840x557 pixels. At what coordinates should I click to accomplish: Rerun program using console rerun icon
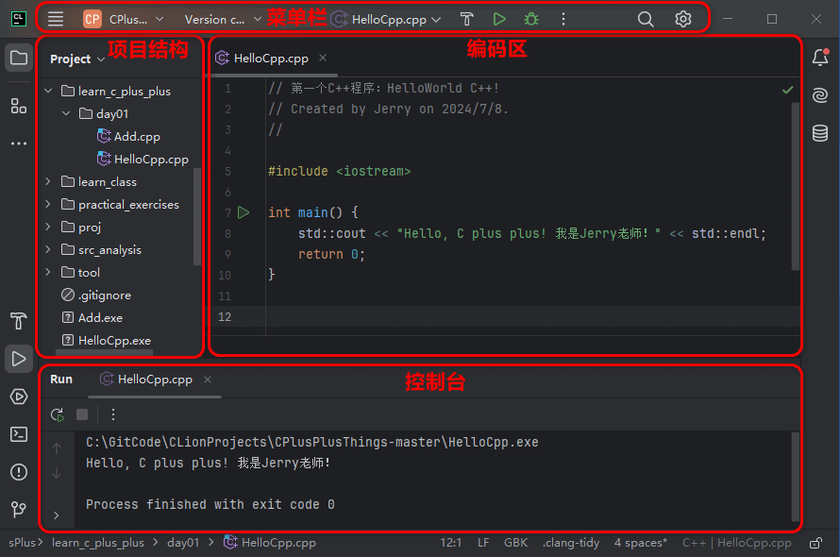coord(58,414)
